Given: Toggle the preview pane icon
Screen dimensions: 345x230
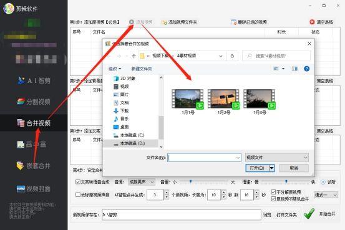Looking at the screenshot, I should [294, 69].
